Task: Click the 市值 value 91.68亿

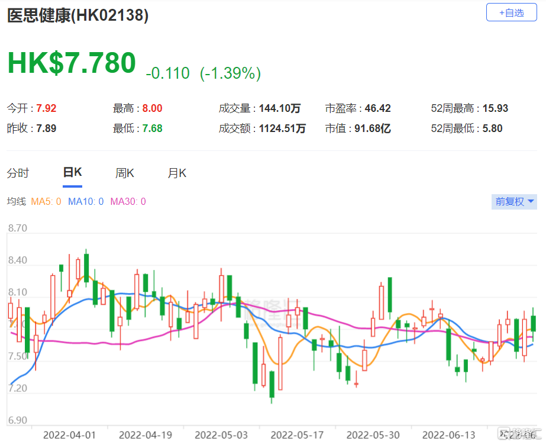Action: 373,128
